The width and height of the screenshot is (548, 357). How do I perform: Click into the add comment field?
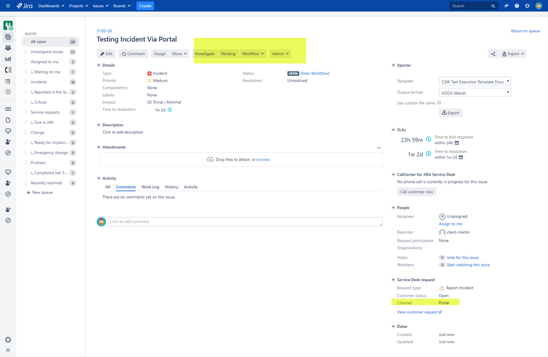click(245, 221)
